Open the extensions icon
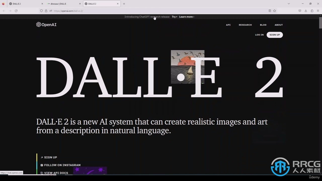 [x=312, y=11]
